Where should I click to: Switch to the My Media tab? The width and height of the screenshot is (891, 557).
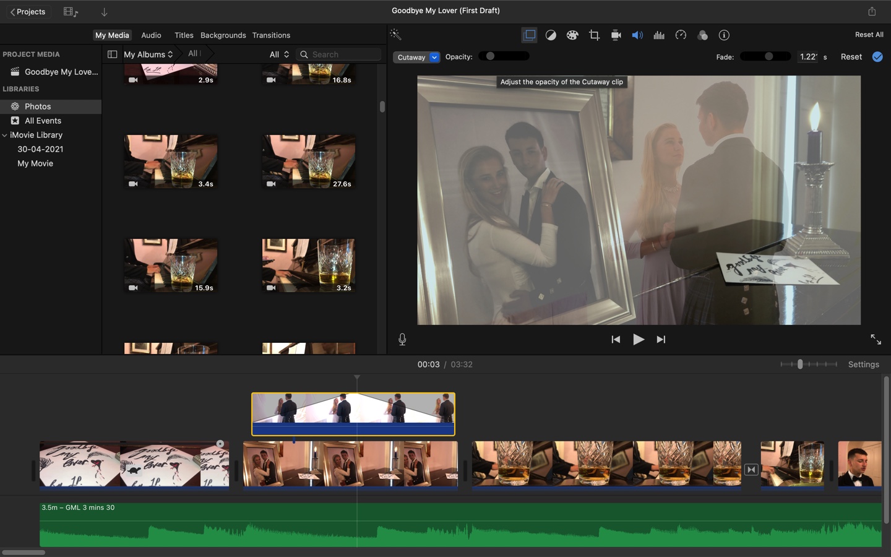[x=112, y=35]
